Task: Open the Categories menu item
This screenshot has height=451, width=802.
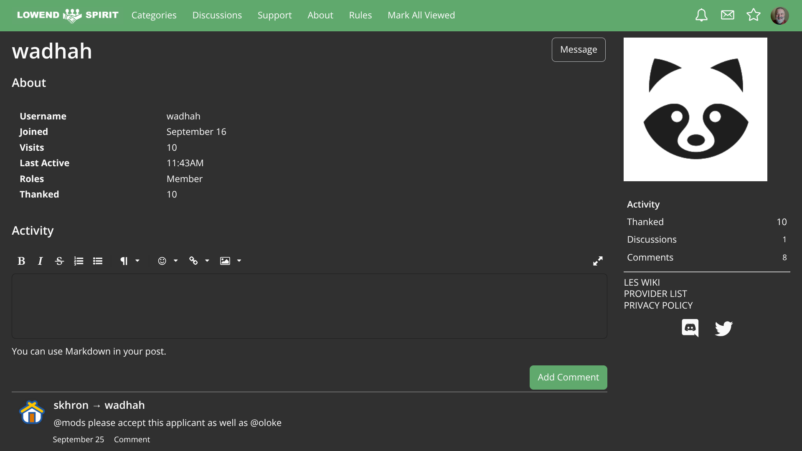Action: coord(154,15)
